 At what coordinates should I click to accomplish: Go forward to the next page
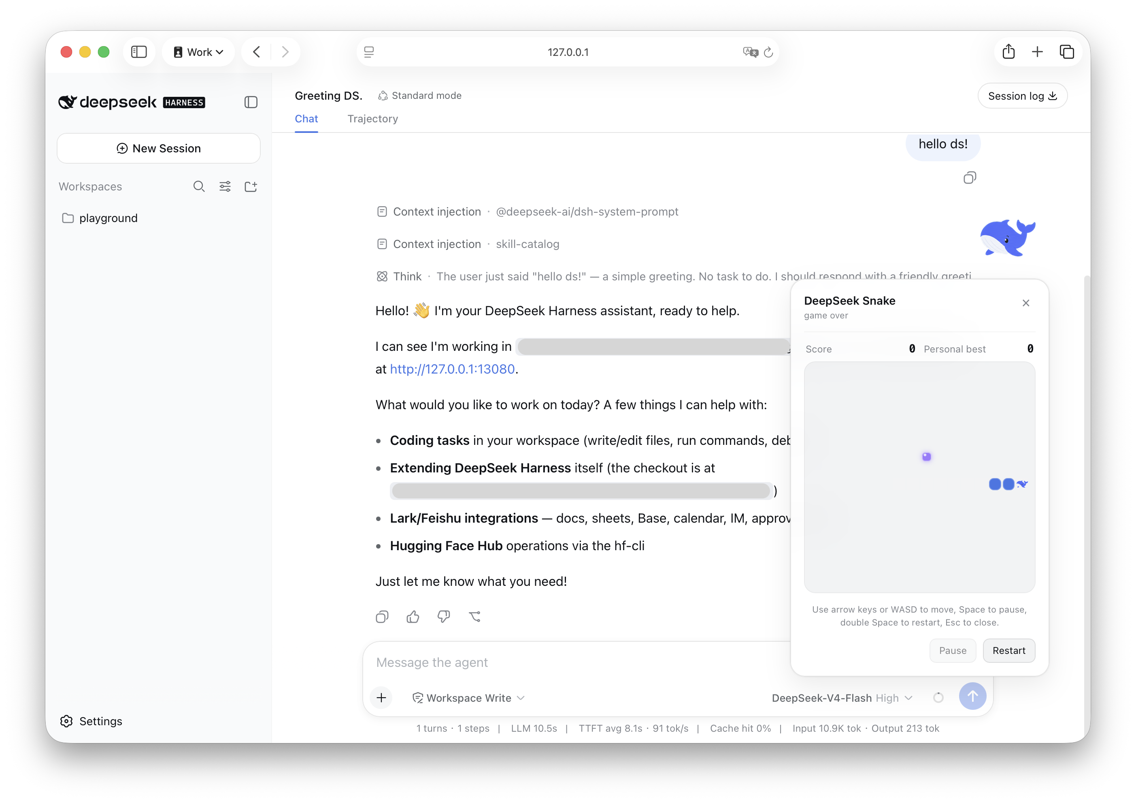click(x=285, y=52)
